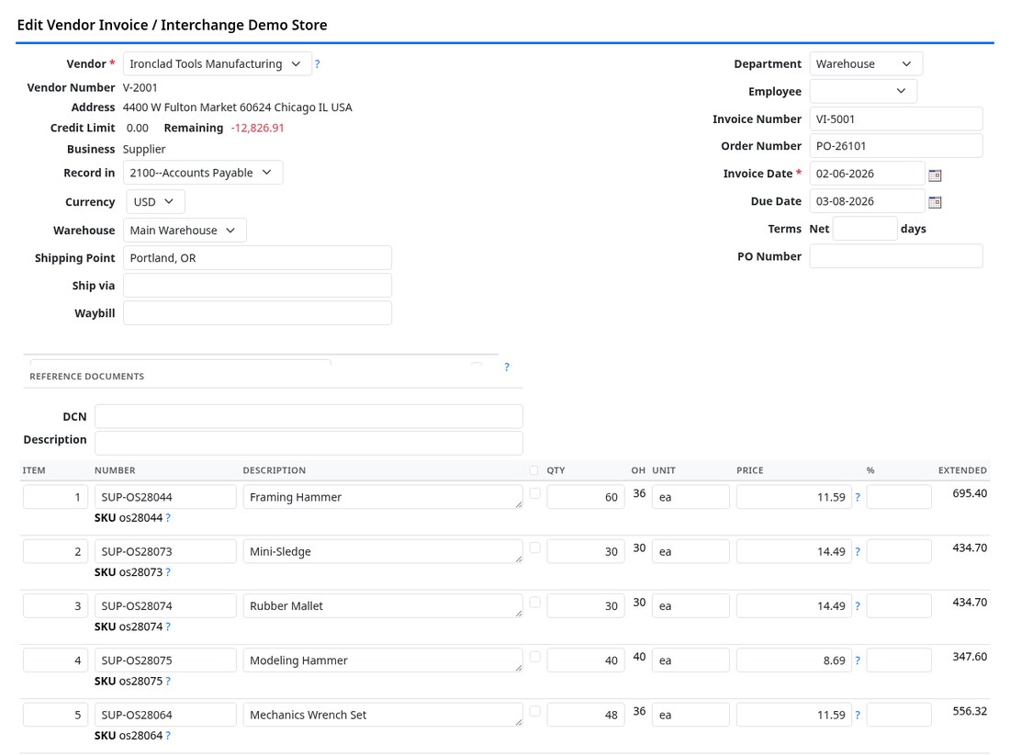This screenshot has width=1010, height=756.
Task: Click the extended amount 695.40
Action: [x=970, y=493]
